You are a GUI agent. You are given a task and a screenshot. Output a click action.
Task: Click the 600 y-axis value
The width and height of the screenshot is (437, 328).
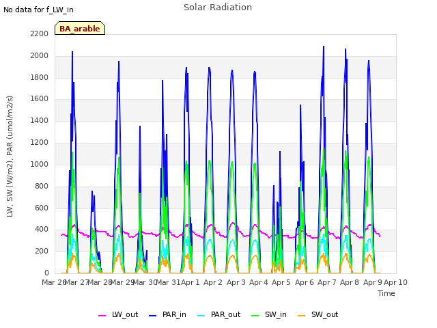pos(42,208)
